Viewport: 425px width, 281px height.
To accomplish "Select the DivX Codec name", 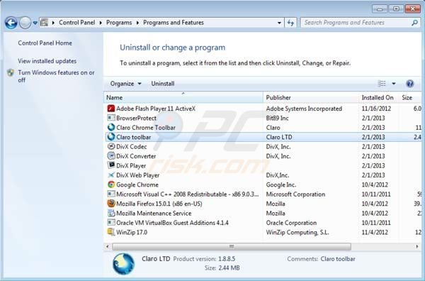I will point(132,147).
